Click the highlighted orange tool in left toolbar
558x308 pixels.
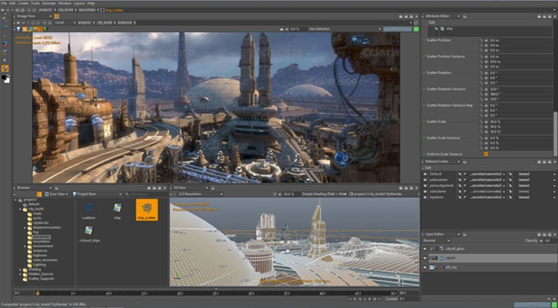[x=5, y=68]
